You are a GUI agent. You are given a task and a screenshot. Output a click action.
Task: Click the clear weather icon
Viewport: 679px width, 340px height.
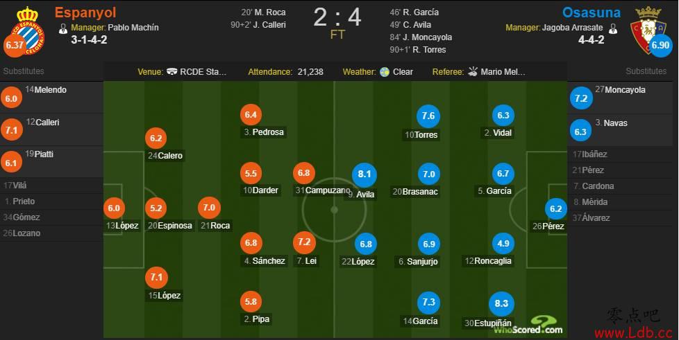[385, 72]
